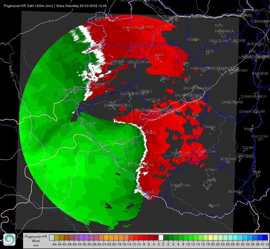Click the ZALAEGERSZEG city label
270x249 pixels.
117,105
